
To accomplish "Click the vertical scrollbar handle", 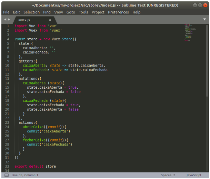I will 207,61.
